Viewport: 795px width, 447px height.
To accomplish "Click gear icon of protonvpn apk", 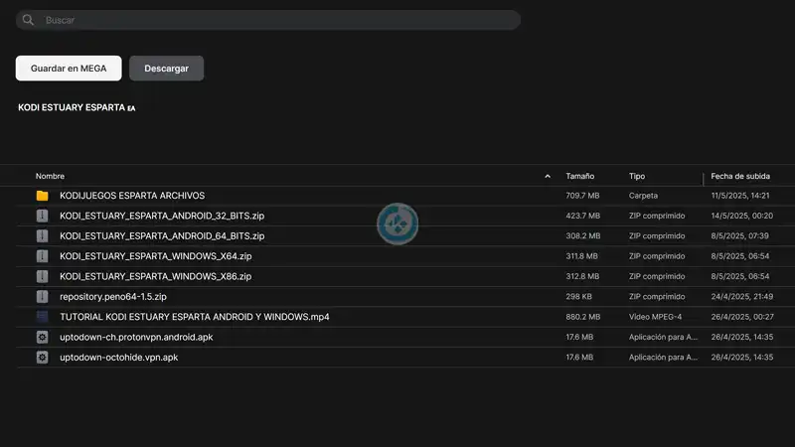I will coord(42,337).
